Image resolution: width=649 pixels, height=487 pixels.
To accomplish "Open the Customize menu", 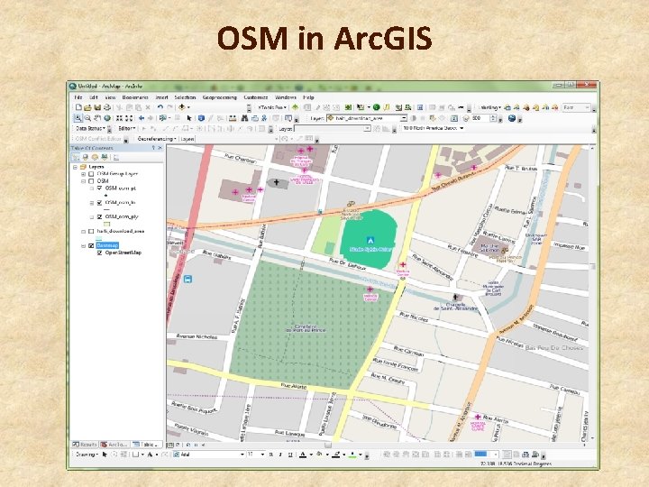I will point(255,97).
